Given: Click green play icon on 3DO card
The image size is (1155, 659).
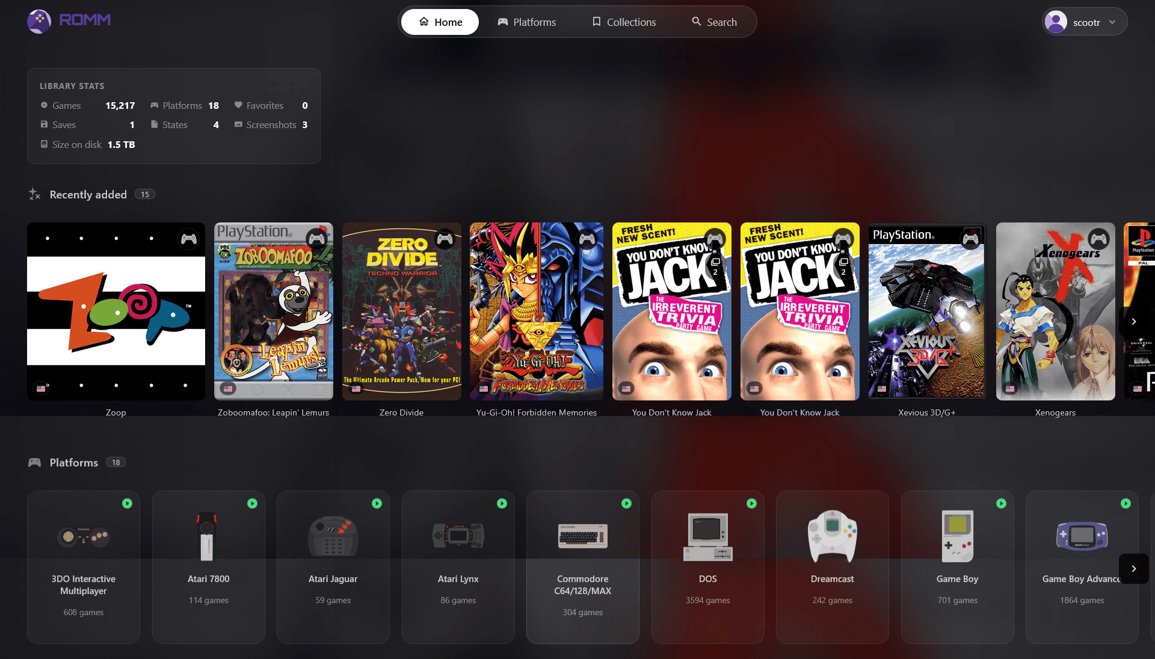Looking at the screenshot, I should coord(127,503).
